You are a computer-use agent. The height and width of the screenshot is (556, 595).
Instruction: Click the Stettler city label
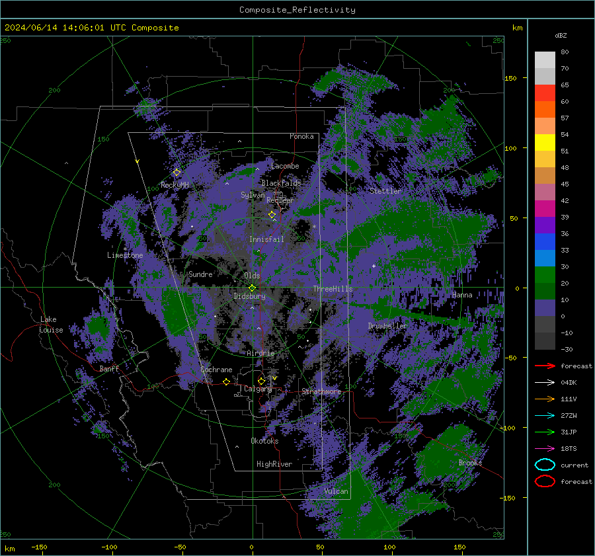click(385, 191)
